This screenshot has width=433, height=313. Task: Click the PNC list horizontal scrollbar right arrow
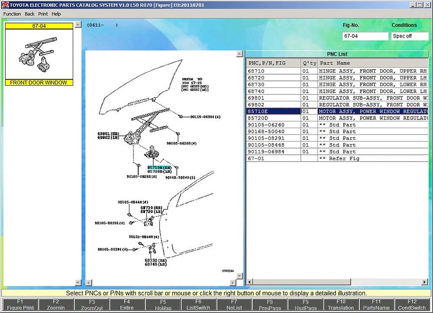coord(425,282)
